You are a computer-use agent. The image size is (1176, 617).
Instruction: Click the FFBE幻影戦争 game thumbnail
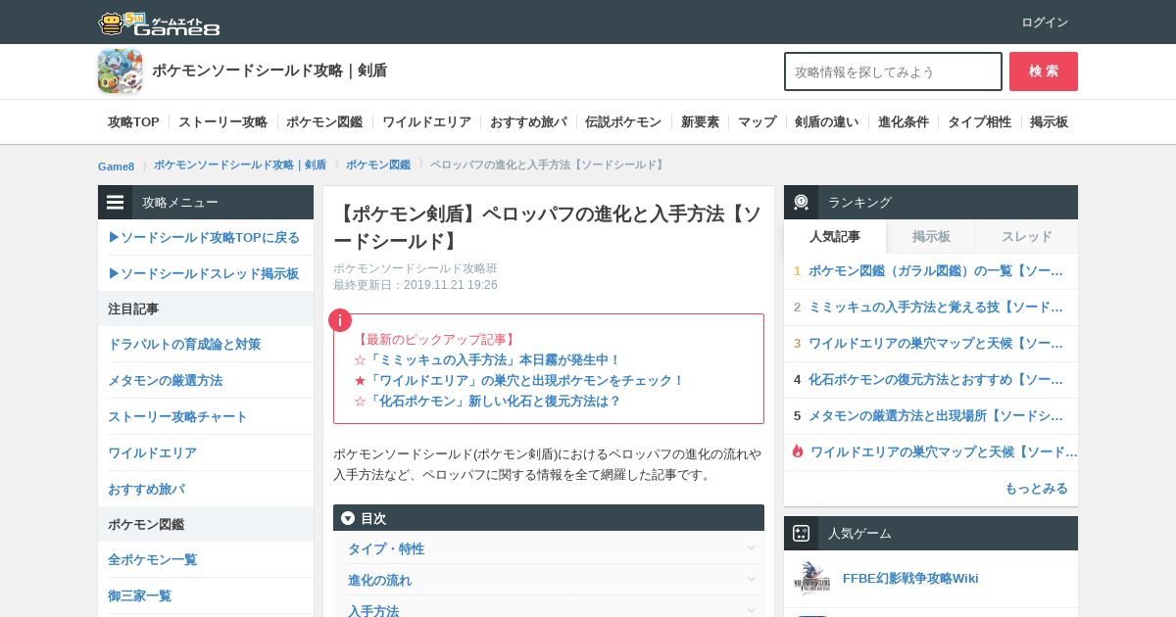pyautogui.click(x=812, y=579)
